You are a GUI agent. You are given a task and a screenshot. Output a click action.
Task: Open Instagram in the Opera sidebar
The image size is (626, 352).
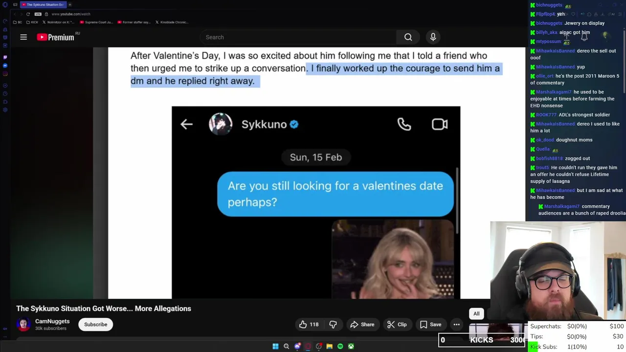[x=5, y=74]
